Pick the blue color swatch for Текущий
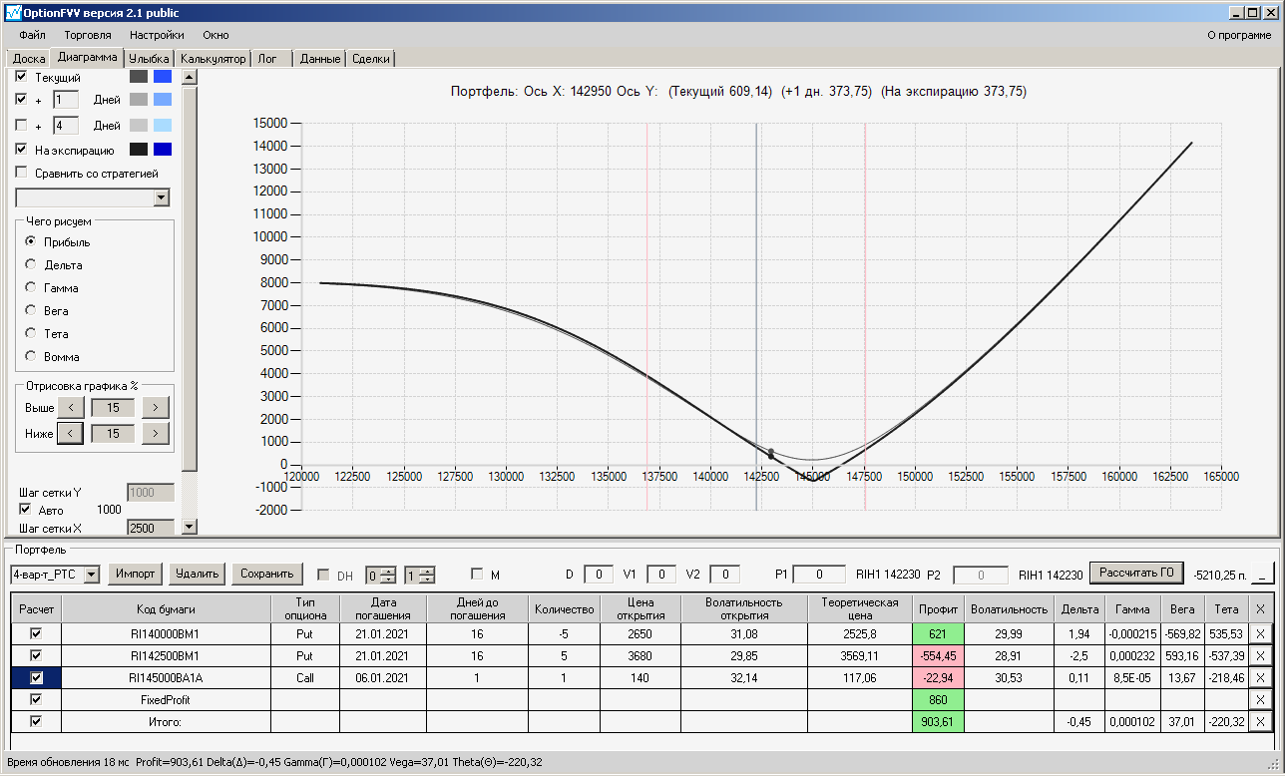 click(x=162, y=77)
